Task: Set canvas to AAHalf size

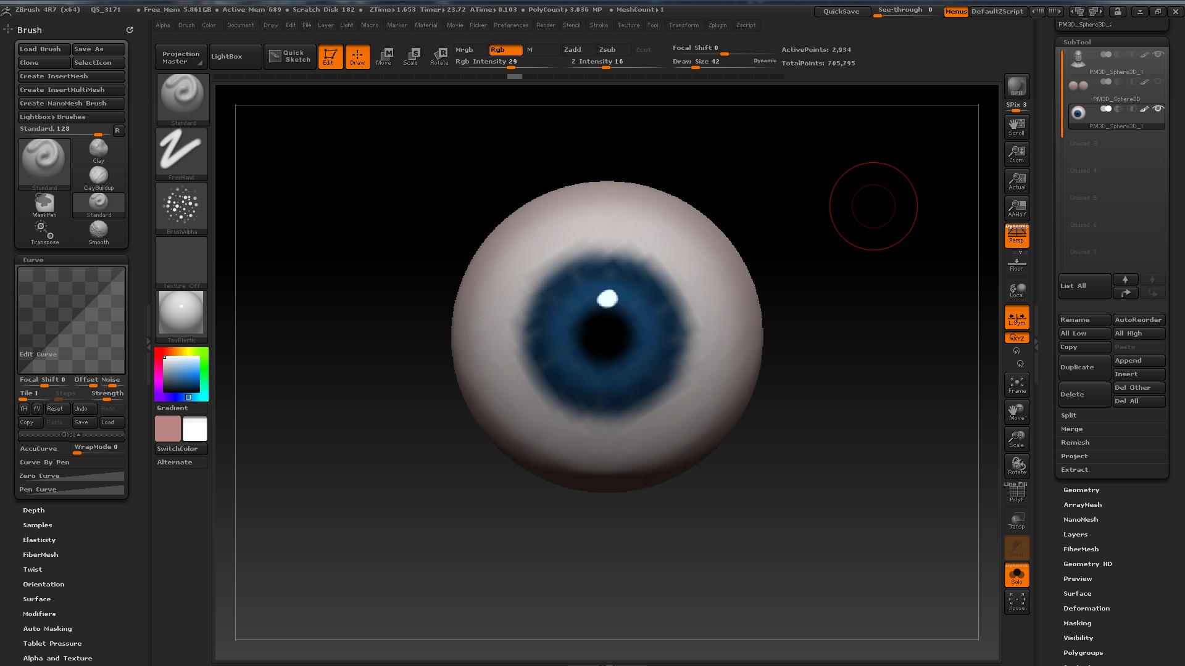Action: (1017, 208)
